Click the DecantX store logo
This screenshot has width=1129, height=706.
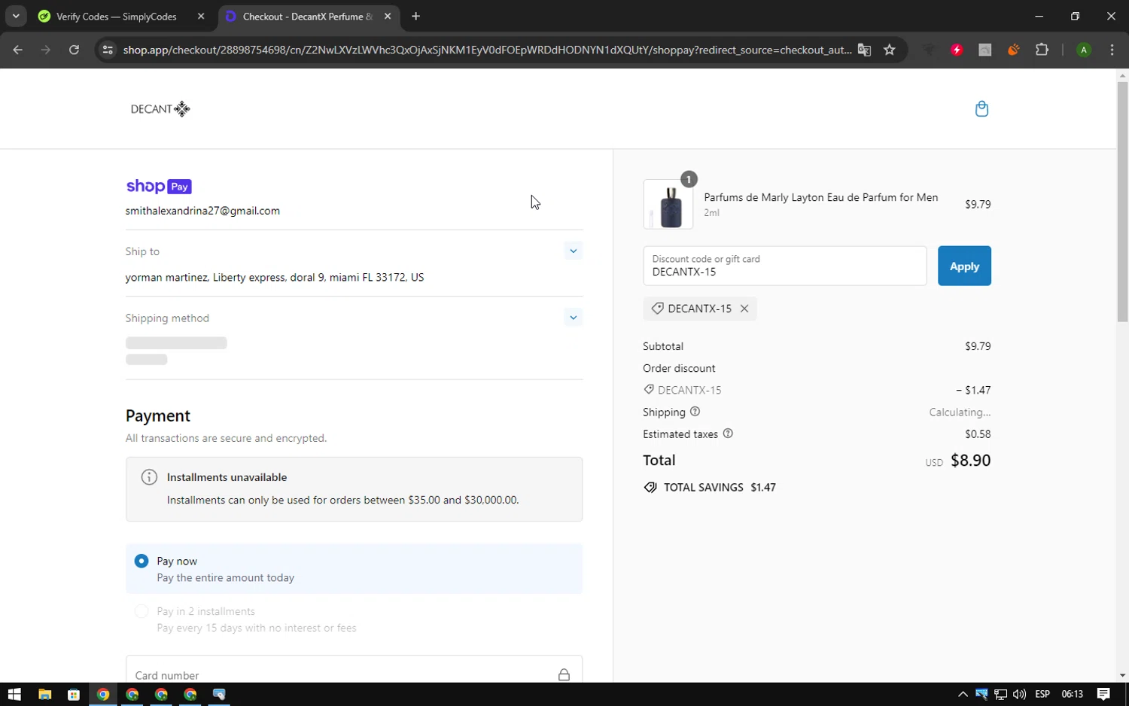coord(160,109)
